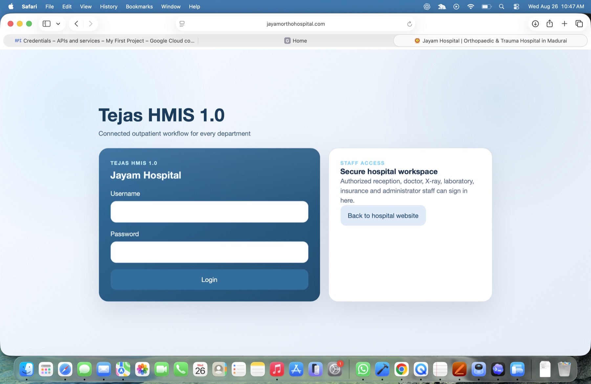591x384 pixels.
Task: Open a new tab with plus icon
Action: (x=564, y=24)
